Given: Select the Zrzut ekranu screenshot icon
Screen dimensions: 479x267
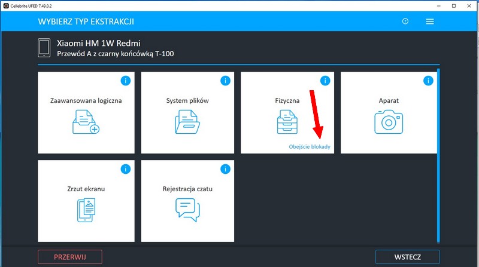Looking at the screenshot, I should tap(86, 210).
